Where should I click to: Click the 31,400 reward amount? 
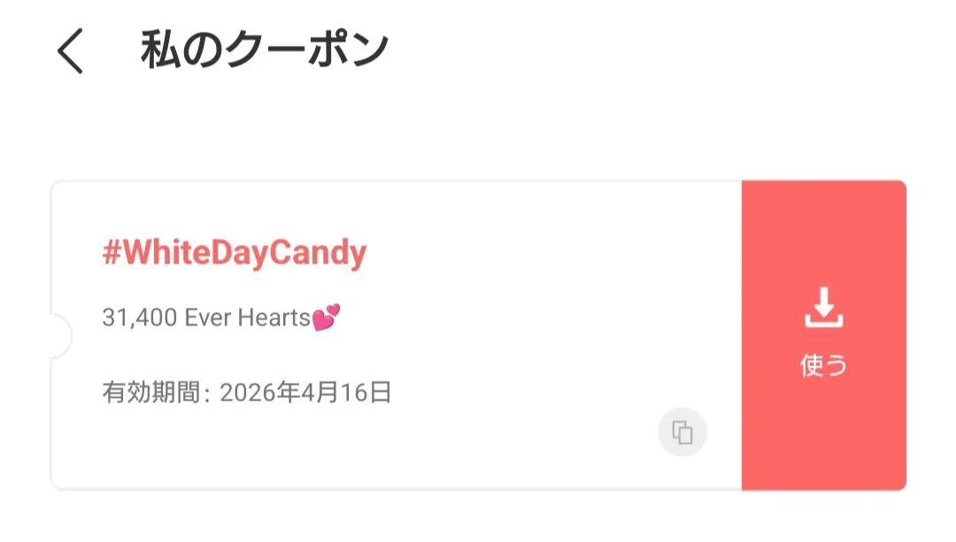pos(141,318)
